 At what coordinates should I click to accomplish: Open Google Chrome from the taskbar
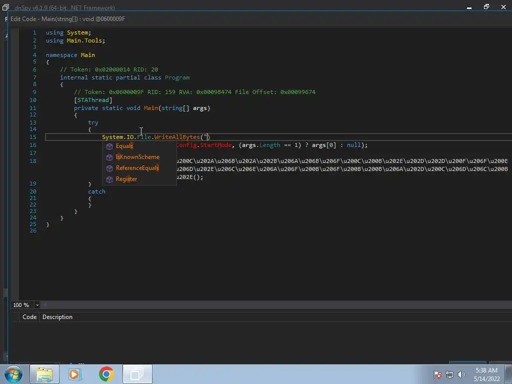coord(106,374)
